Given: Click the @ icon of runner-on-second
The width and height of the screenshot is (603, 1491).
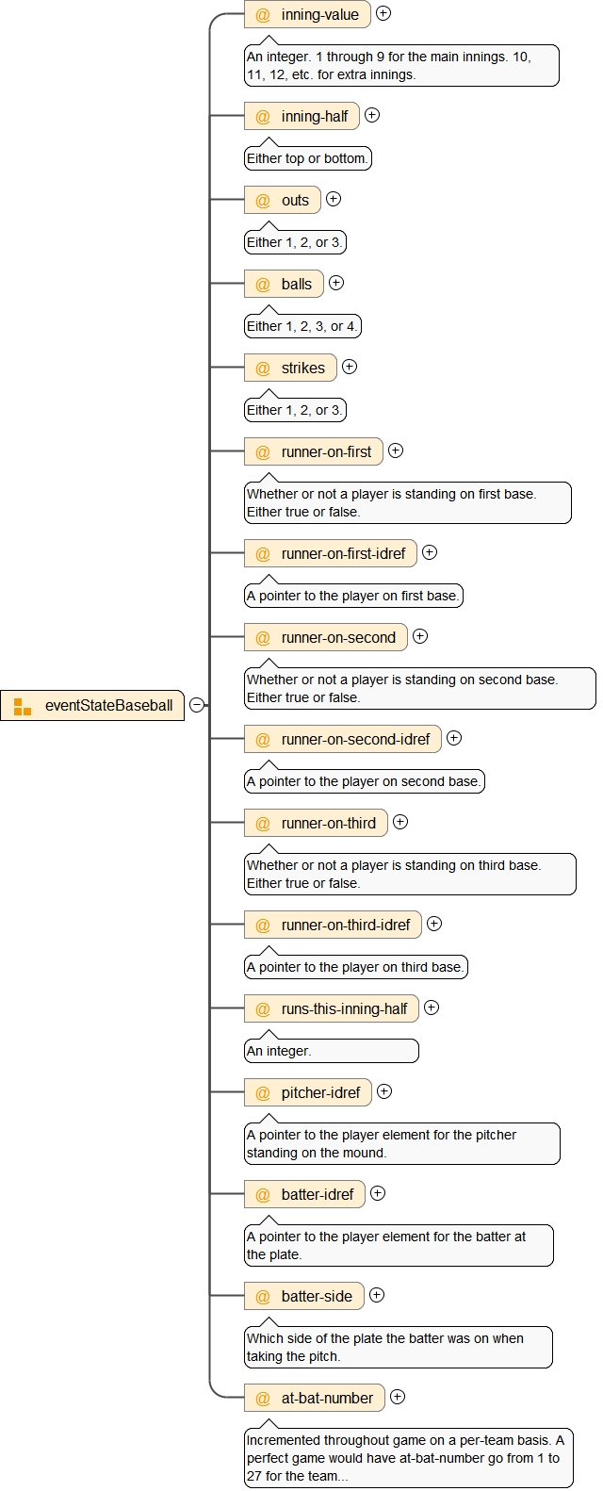Looking at the screenshot, I should click(263, 637).
